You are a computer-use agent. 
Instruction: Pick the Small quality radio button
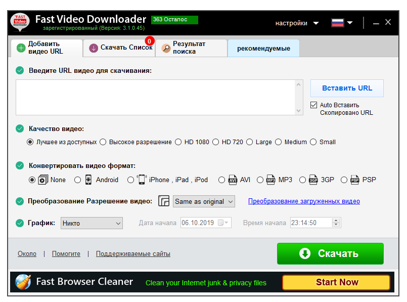click(x=313, y=142)
